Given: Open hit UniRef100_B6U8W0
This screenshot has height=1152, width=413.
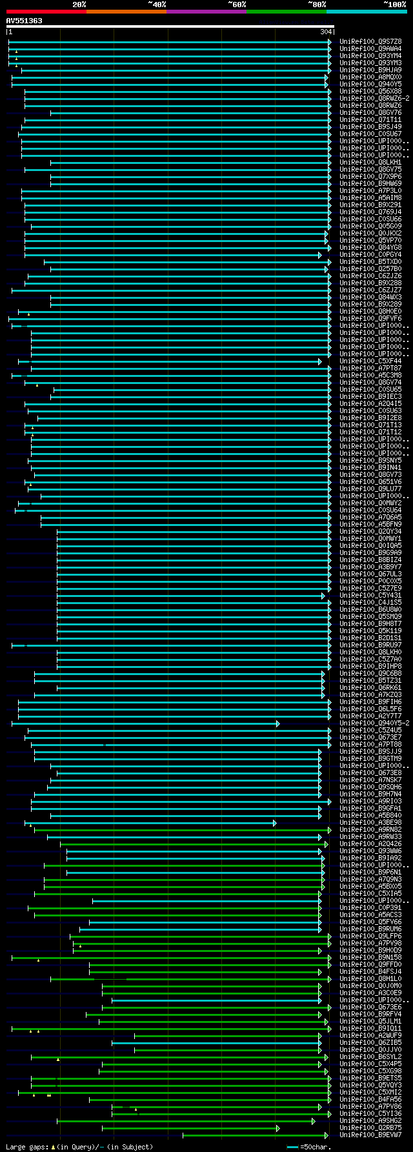Looking at the screenshot, I should coord(370,609).
